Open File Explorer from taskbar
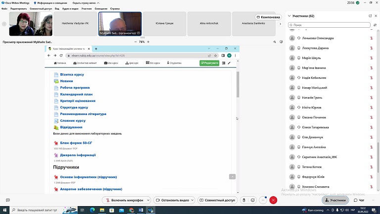The height and width of the screenshot is (214, 380). [102, 210]
